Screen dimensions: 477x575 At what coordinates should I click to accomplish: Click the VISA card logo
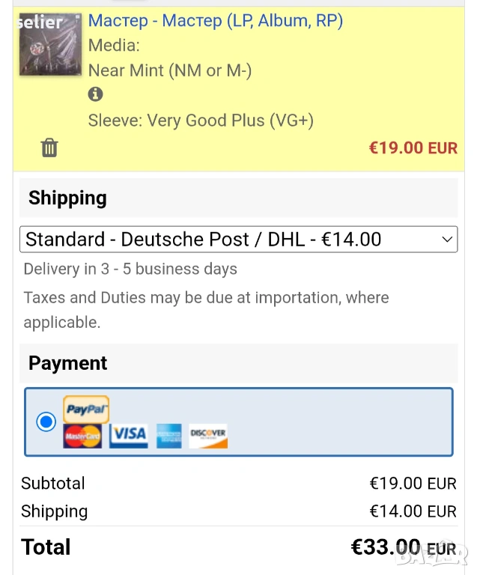129,436
